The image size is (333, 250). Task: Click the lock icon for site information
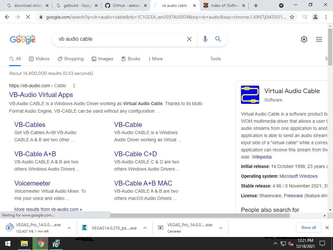tap(41, 17)
